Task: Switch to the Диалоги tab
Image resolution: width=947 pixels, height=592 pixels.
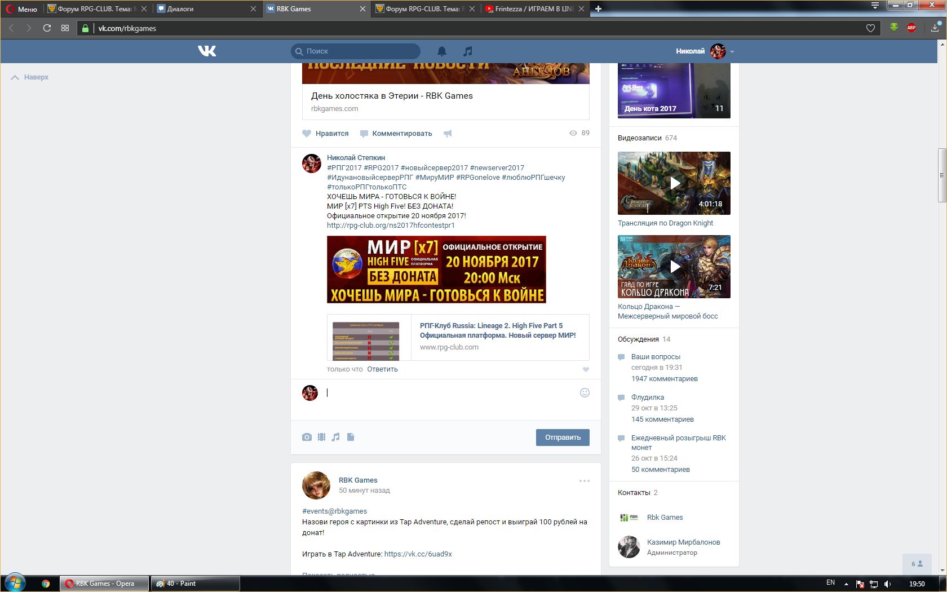Action: click(x=206, y=9)
